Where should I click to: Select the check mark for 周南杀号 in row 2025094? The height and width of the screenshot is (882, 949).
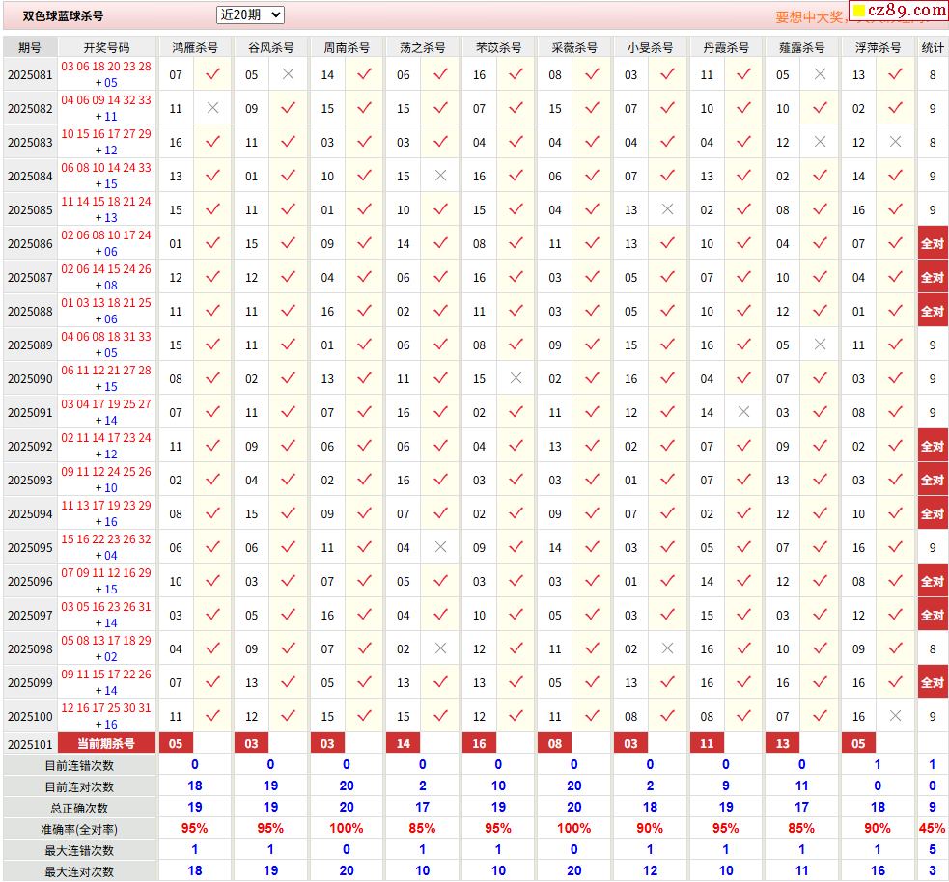coord(364,513)
